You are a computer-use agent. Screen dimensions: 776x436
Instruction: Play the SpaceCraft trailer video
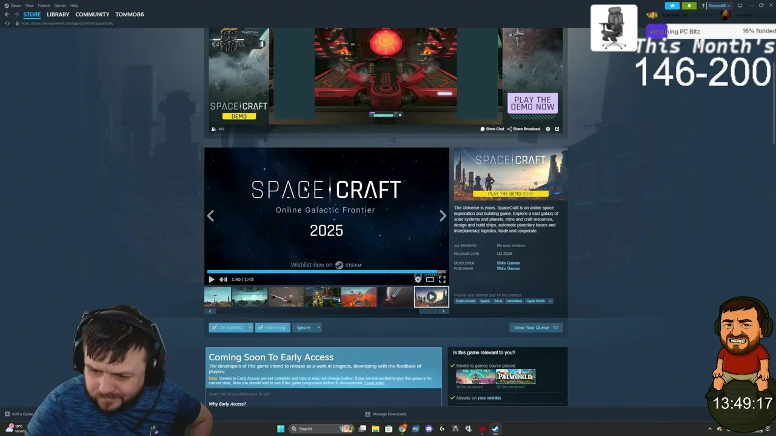click(x=211, y=279)
